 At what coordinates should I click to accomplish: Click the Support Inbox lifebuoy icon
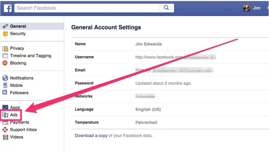pyautogui.click(x=5, y=129)
